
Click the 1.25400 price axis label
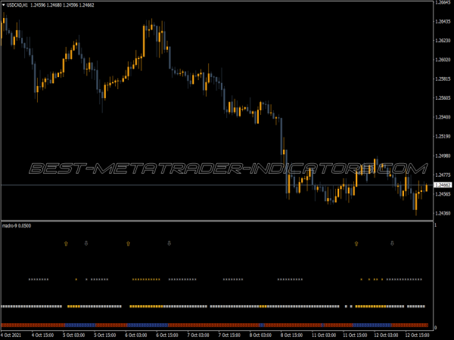click(443, 117)
